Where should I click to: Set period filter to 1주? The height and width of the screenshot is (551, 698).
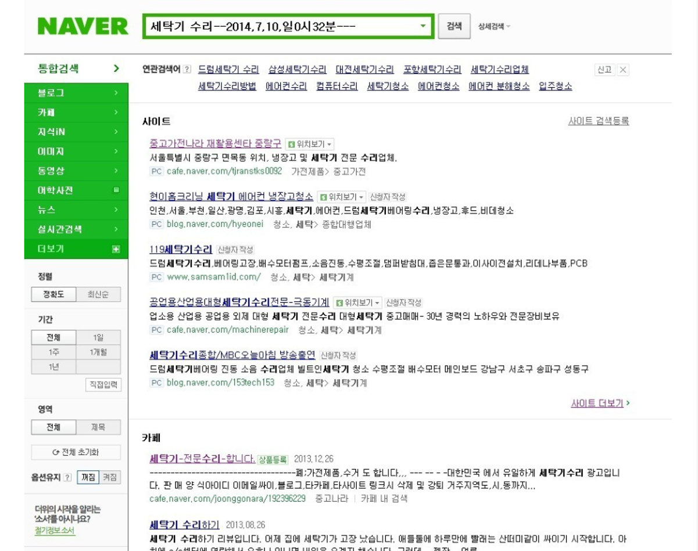pyautogui.click(x=53, y=352)
